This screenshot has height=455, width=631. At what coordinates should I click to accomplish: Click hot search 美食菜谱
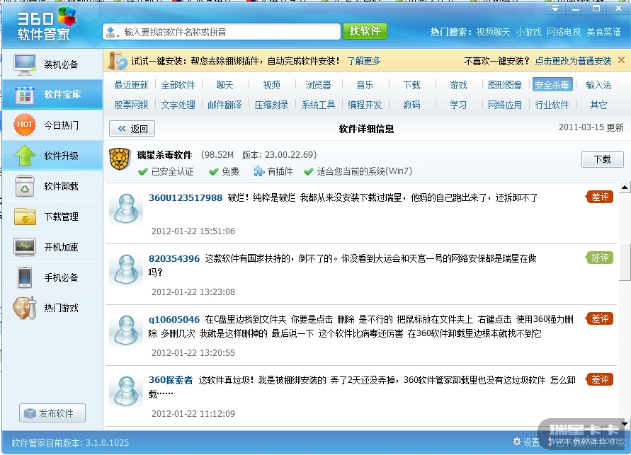click(603, 32)
